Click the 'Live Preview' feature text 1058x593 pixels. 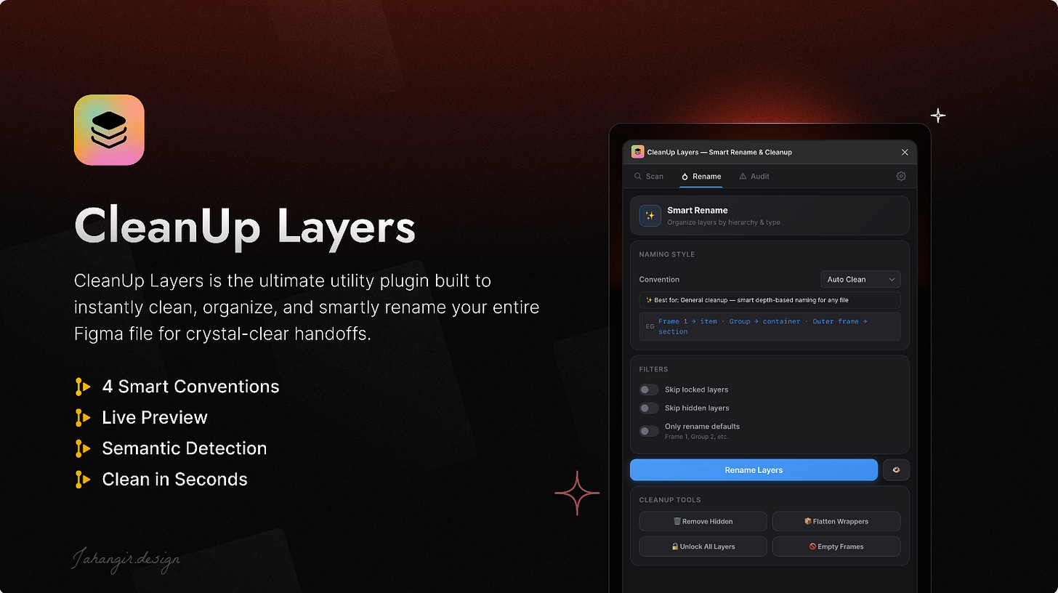155,417
